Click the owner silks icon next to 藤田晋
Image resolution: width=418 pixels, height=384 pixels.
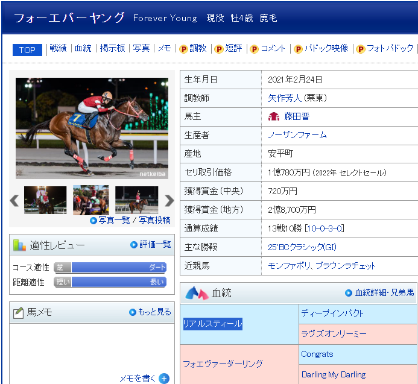click(x=274, y=116)
